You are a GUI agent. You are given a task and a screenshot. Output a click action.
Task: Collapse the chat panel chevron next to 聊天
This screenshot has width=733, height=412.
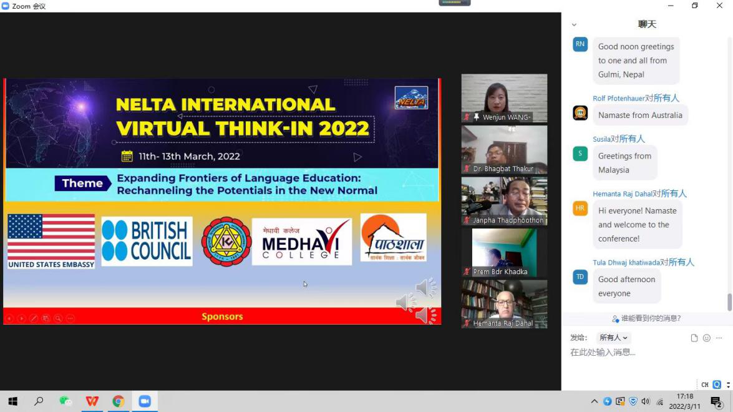[574, 25]
